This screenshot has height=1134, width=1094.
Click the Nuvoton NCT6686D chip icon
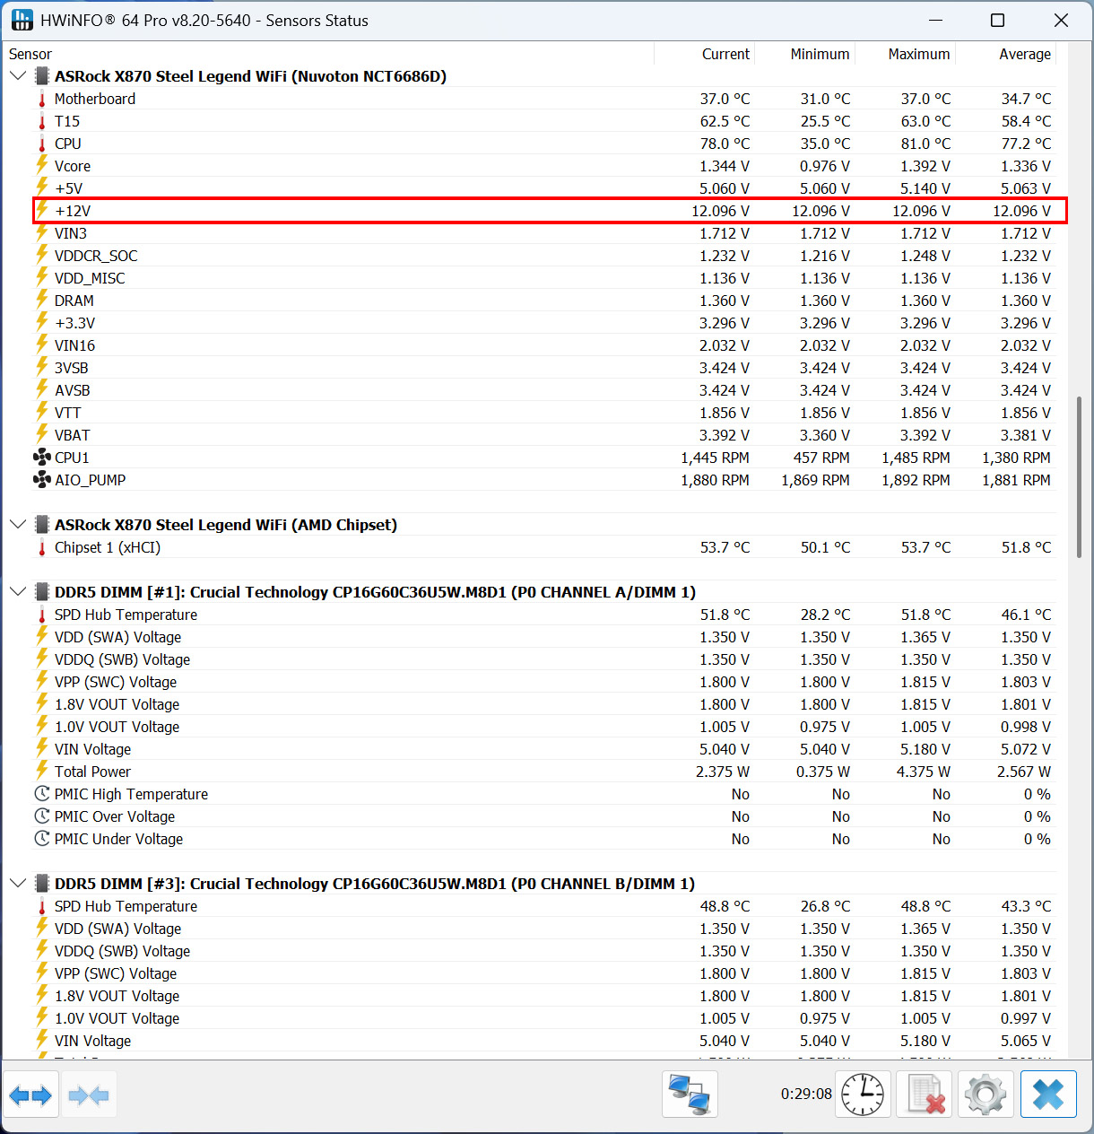pos(42,76)
